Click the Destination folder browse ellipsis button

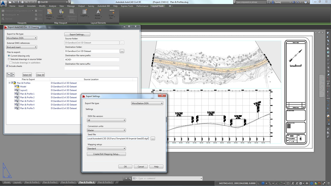pyautogui.click(x=122, y=51)
